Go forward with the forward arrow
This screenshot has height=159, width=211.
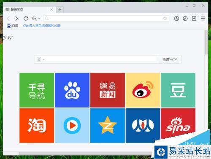[x=16, y=19]
